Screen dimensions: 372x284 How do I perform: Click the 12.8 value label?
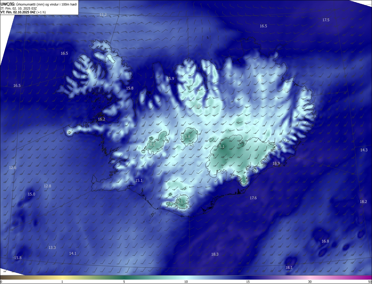[x=47, y=186]
